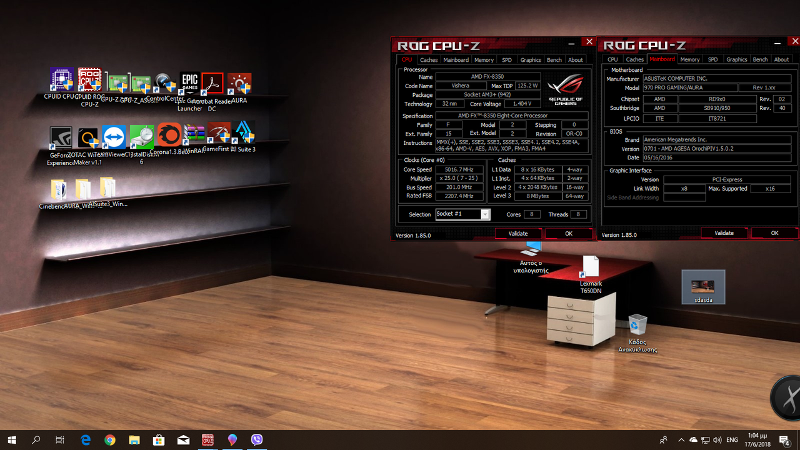The width and height of the screenshot is (800, 450).
Task: Open Memory tab in left CPU-Z window
Action: (x=484, y=60)
